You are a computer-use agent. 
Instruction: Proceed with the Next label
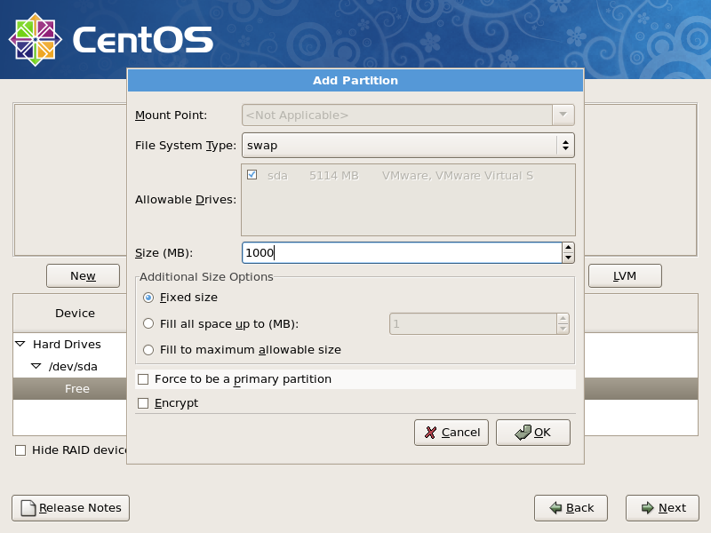(672, 508)
